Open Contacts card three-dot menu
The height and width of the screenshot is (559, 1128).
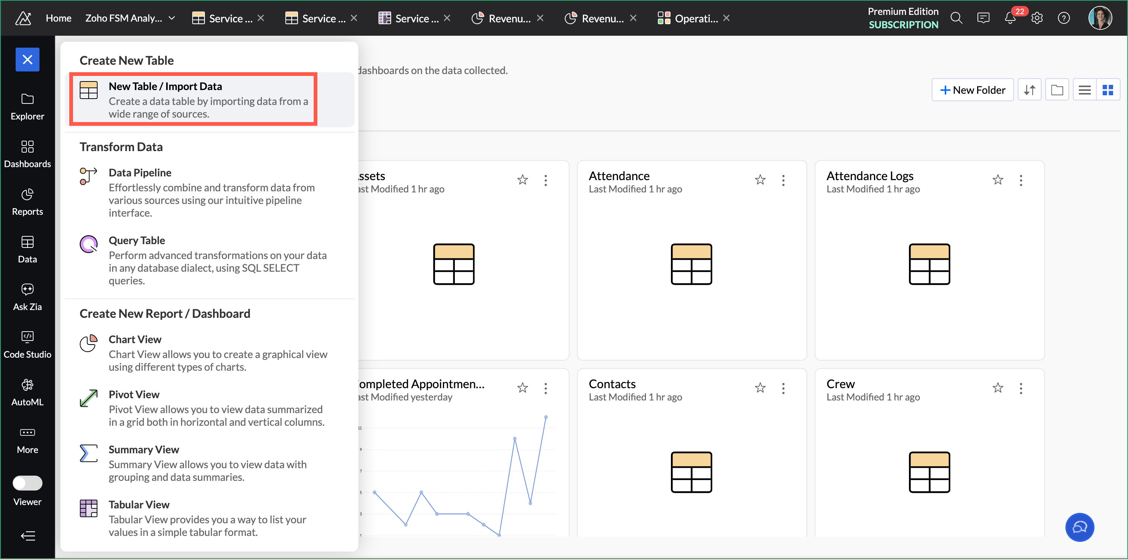pyautogui.click(x=783, y=388)
